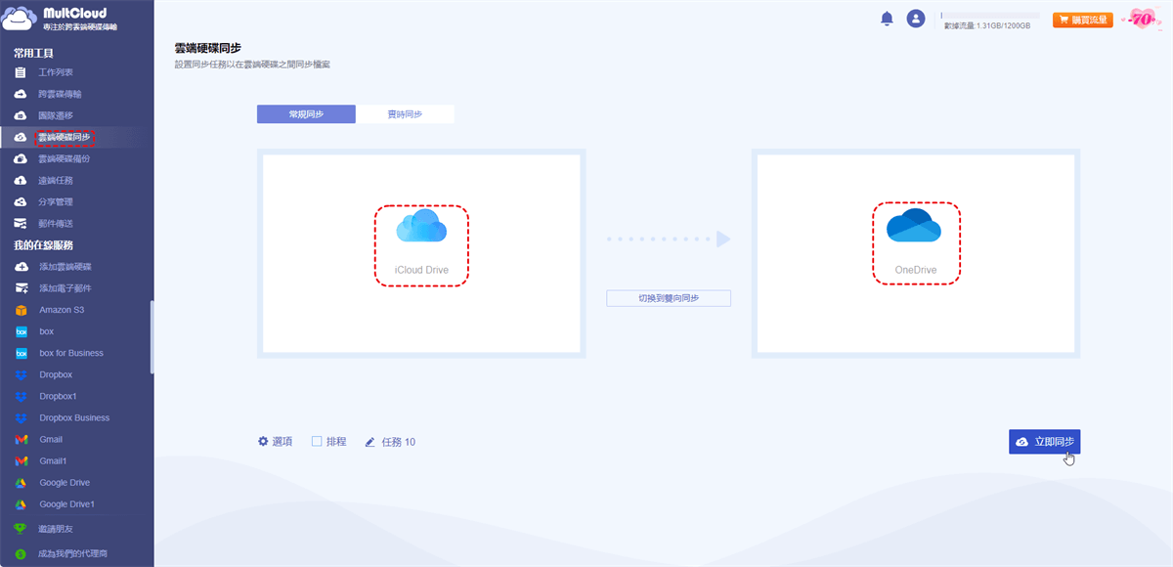The width and height of the screenshot is (1173, 567).
Task: Open 跨雲碟傳輸 in the sidebar
Action: (x=61, y=94)
